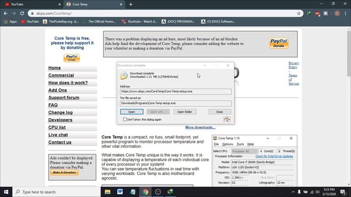
Task: Open Apps bookmarks shortcut
Action: point(10,21)
